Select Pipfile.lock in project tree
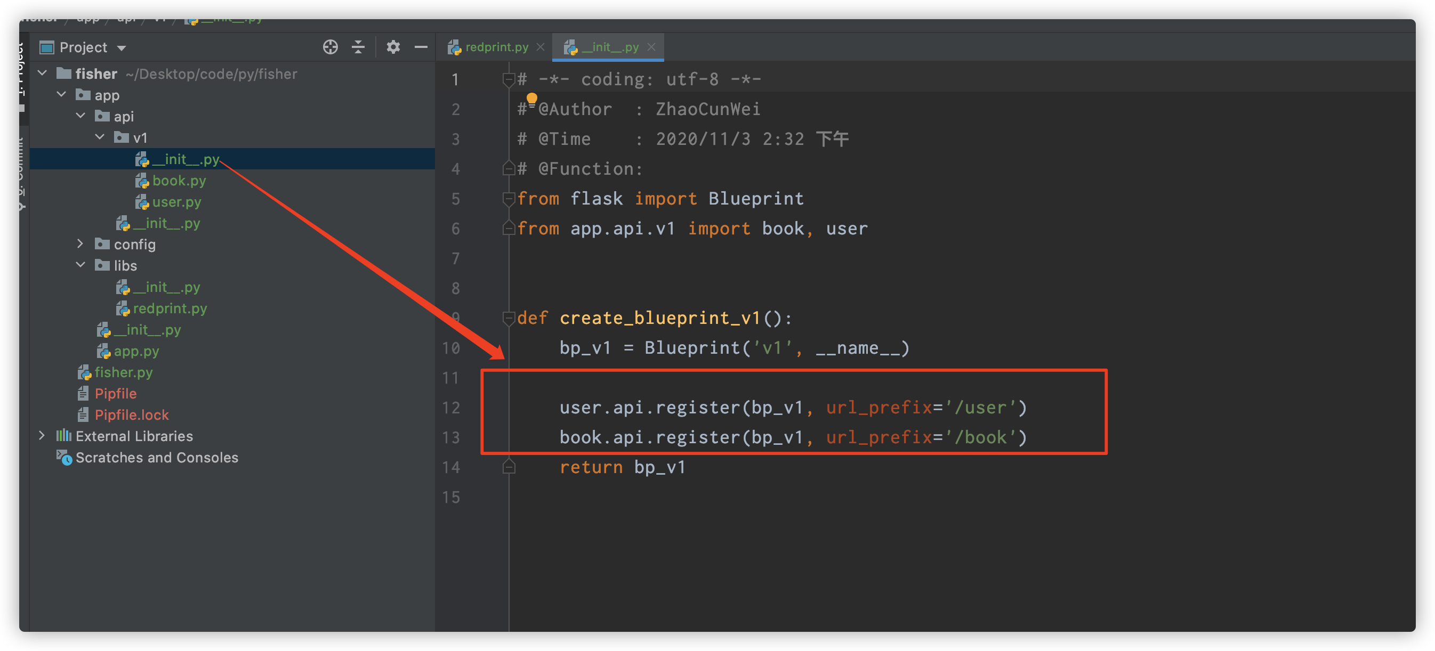1435x651 pixels. tap(132, 415)
